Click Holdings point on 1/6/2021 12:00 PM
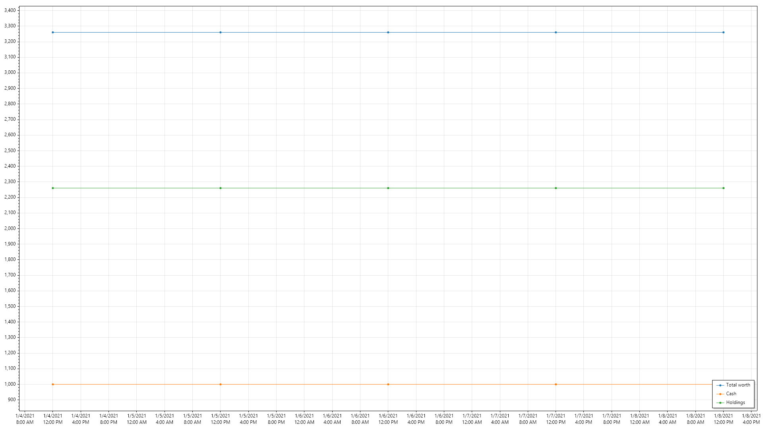This screenshot has height=429, width=763. [x=388, y=188]
